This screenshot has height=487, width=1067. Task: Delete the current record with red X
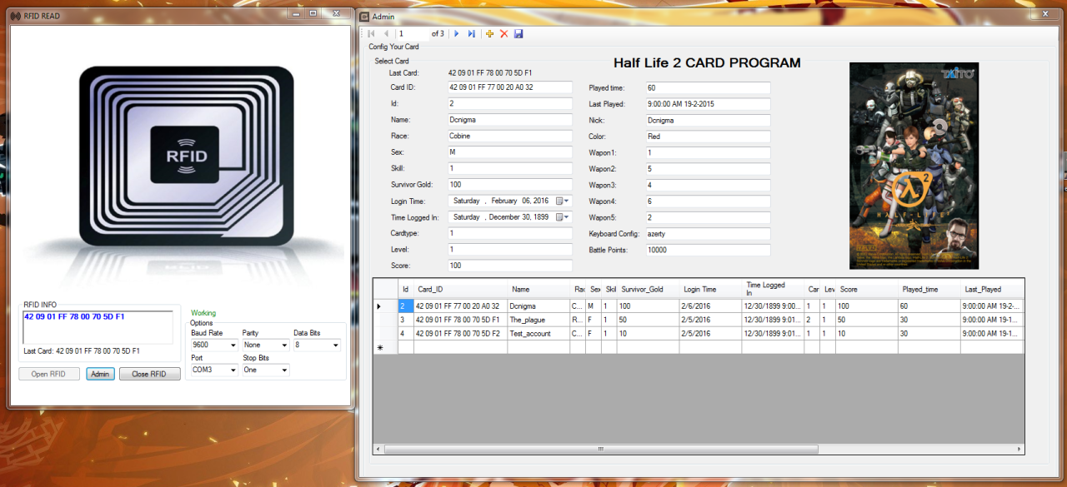(x=503, y=33)
